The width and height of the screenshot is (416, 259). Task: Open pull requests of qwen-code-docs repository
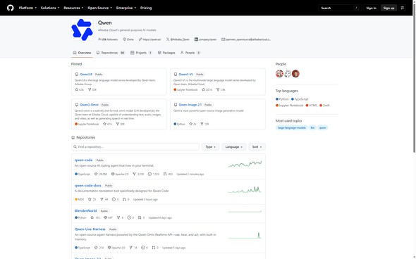tap(126, 199)
